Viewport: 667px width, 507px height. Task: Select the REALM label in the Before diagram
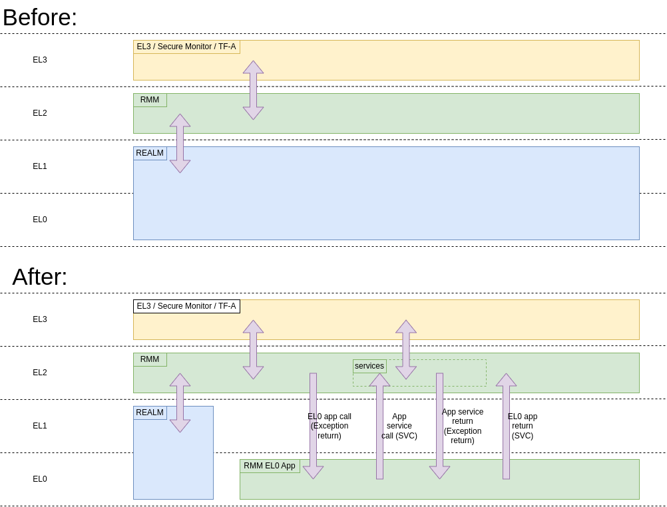[x=150, y=153]
